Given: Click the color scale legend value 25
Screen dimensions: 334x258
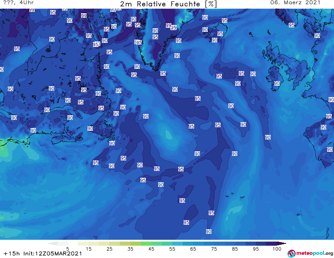Looking at the screenshot, I should (109, 249).
